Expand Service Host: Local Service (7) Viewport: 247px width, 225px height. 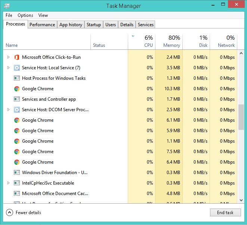(x=8, y=68)
